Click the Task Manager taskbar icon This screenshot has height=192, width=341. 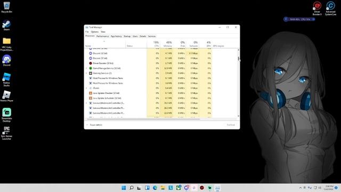[217, 188]
